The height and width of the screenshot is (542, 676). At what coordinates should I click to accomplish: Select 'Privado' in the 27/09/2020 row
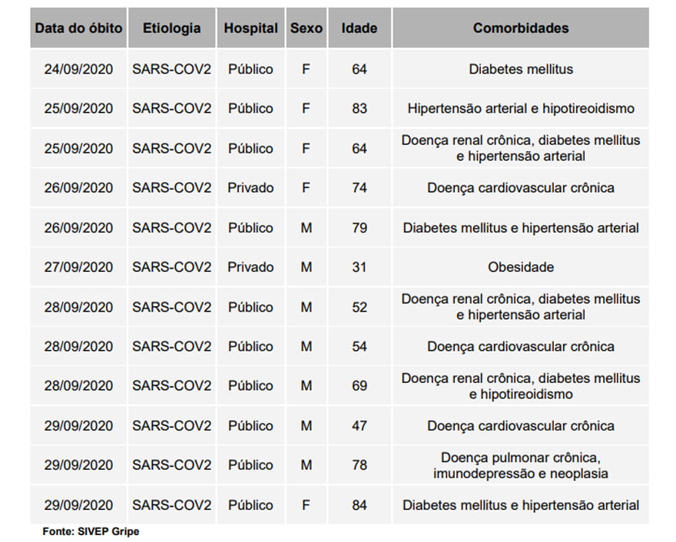[250, 267]
